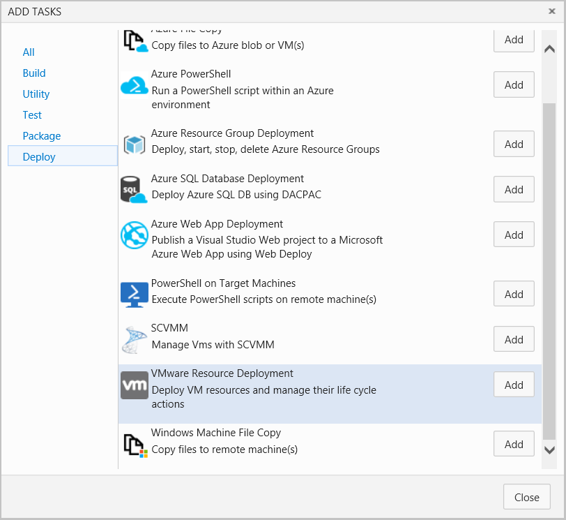566x520 pixels.
Task: Add PowerShell on Target Machines task
Action: tap(514, 294)
